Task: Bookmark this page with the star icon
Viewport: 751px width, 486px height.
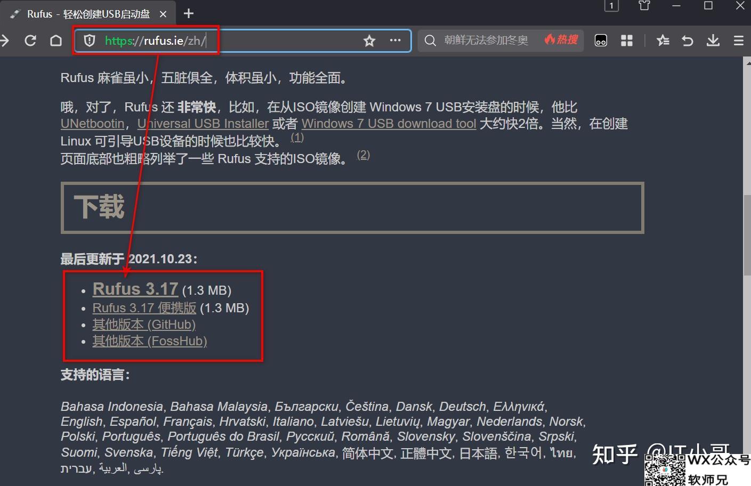Action: tap(369, 40)
